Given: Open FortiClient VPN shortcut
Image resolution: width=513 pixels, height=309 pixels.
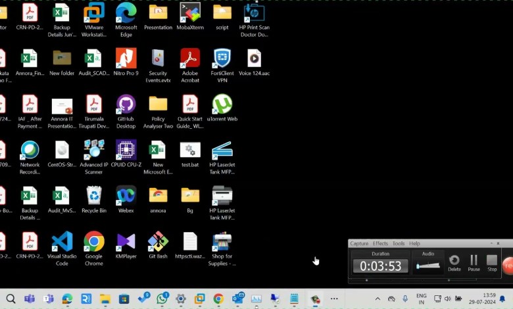Looking at the screenshot, I should (x=222, y=65).
